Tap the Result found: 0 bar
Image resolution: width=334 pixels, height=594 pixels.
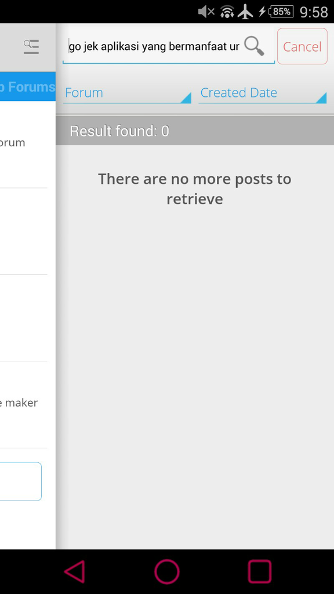coord(195,131)
